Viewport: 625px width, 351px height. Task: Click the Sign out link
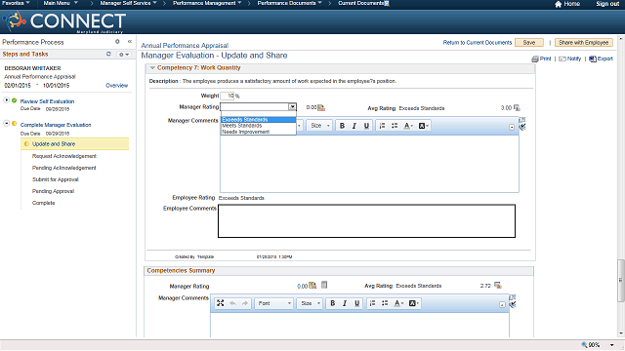pos(607,4)
